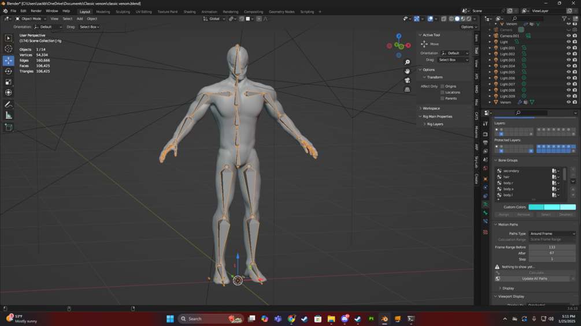Click the Frame Range Before field
The image size is (581, 326).
(x=552, y=248)
